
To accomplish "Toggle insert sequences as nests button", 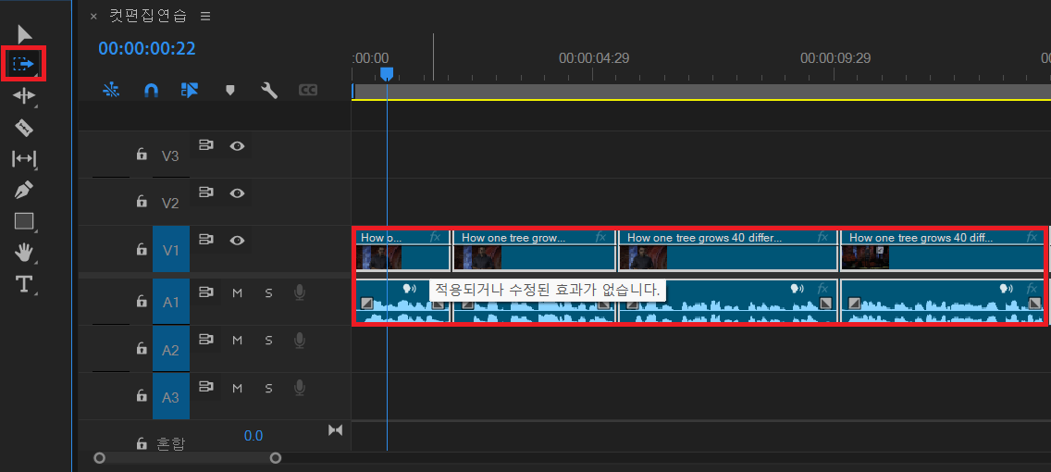I will coord(111,91).
